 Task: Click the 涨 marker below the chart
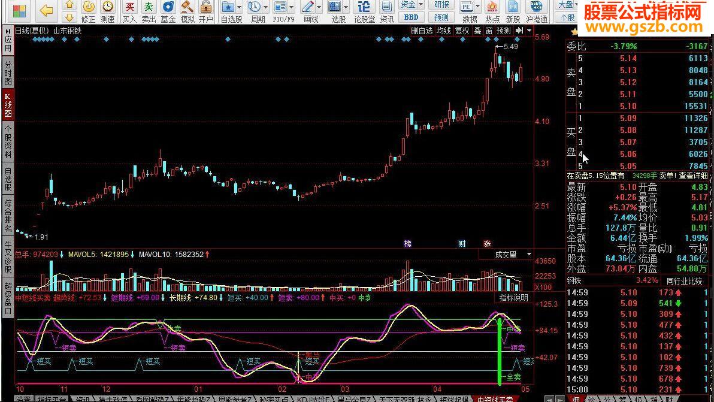click(x=487, y=244)
